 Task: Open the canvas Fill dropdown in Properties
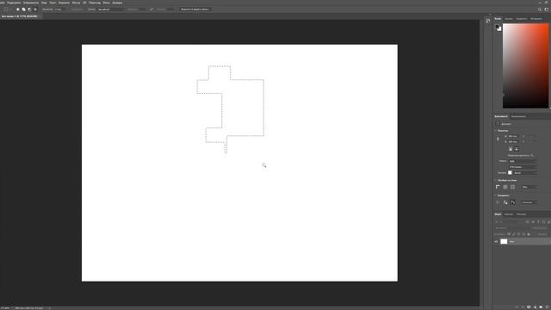pyautogui.click(x=525, y=172)
